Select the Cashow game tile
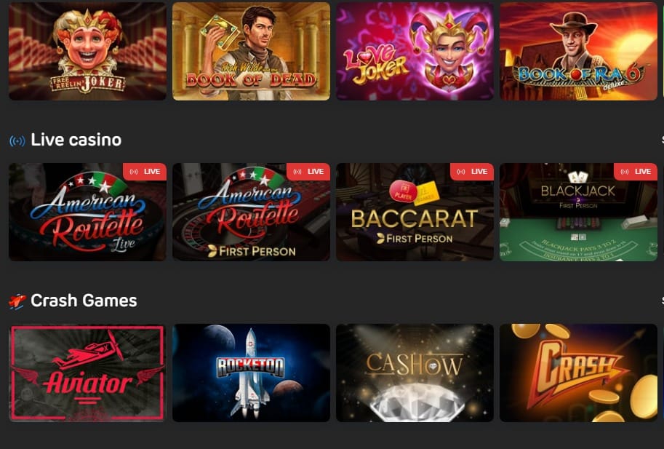The image size is (664, 449). [x=415, y=373]
